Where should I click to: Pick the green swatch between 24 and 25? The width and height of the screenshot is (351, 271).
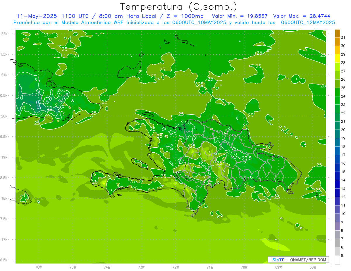(x=337, y=92)
